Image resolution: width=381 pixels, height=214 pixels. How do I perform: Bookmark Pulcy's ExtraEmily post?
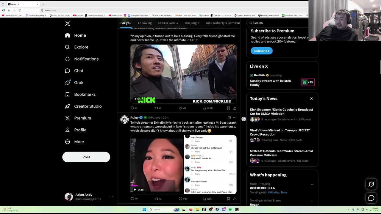point(228,199)
